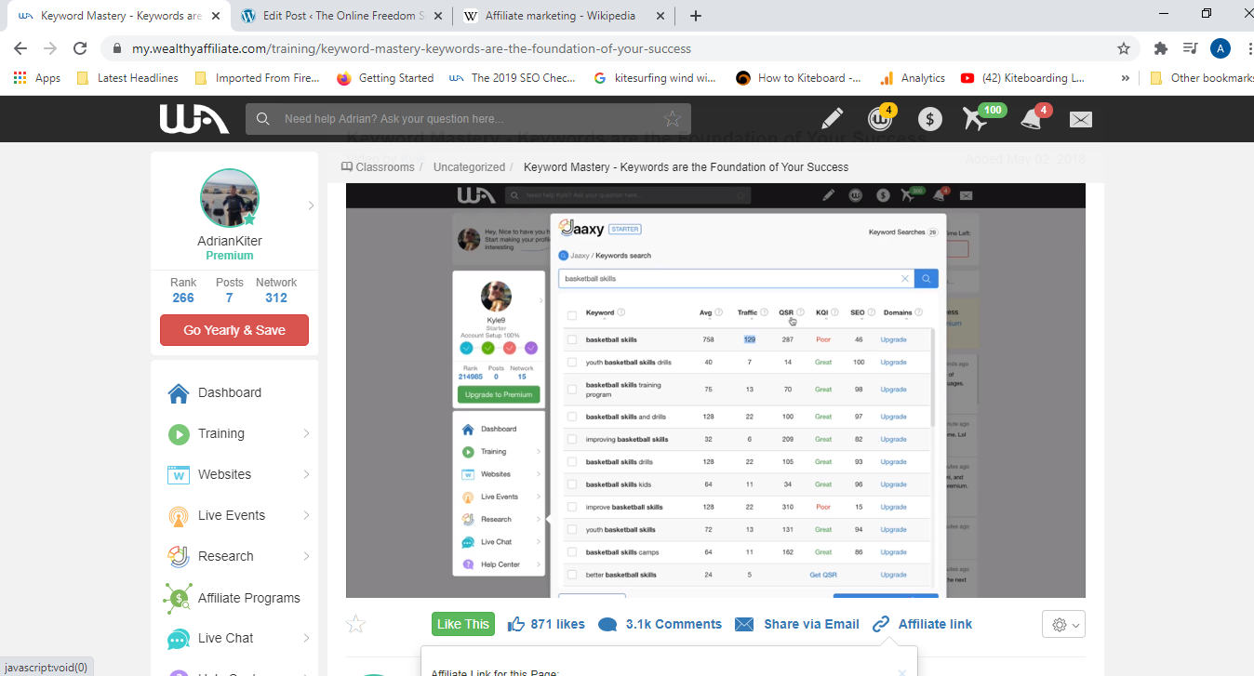Open the Chrome media control icon

[x=1190, y=48]
